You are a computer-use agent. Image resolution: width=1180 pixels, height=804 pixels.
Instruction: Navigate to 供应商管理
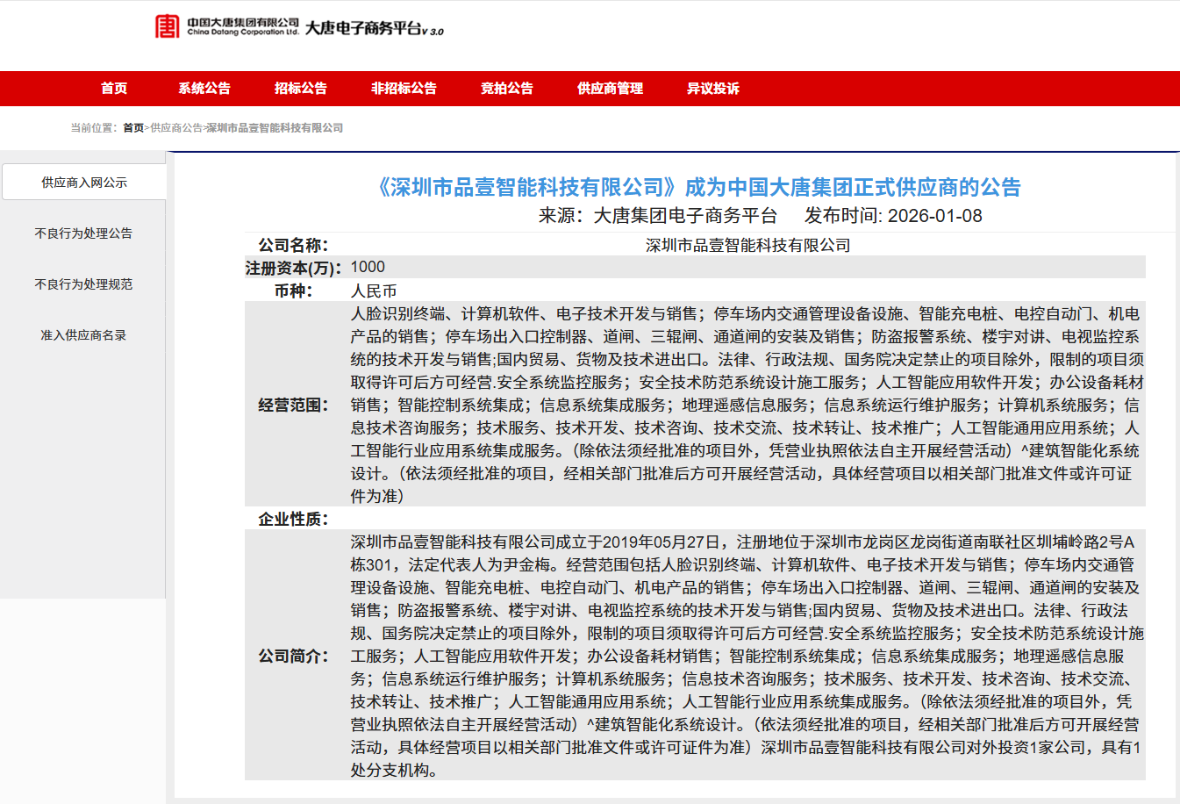(x=610, y=89)
